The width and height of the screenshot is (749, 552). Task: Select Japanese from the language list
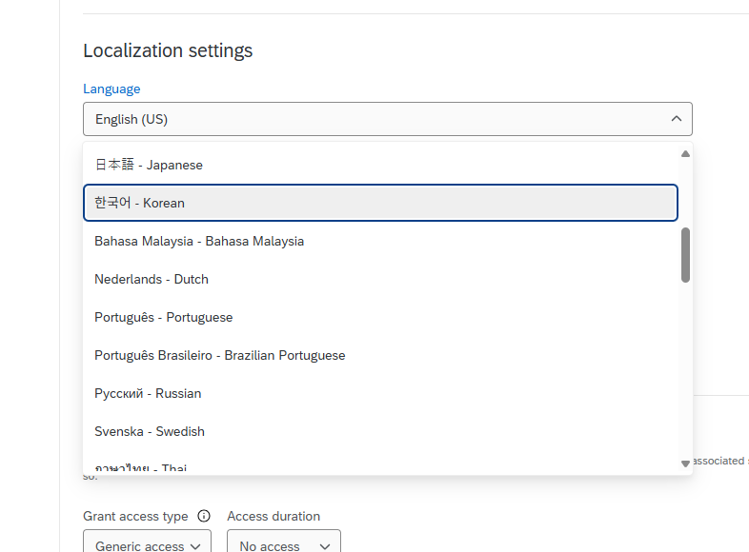tap(381, 165)
